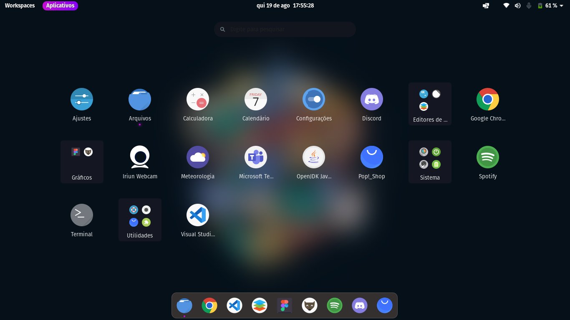Click the display icon in the top bar
The image size is (570, 320).
486,5
